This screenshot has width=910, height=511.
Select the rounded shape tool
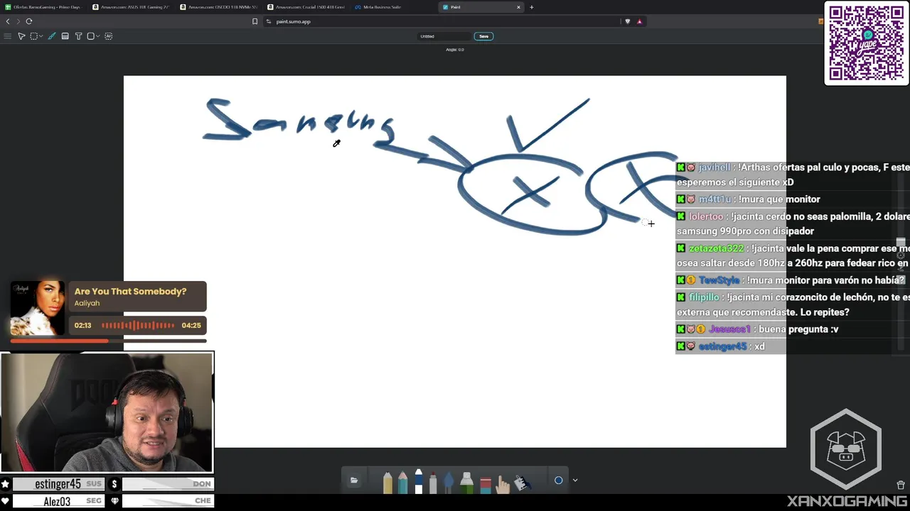pos(91,36)
